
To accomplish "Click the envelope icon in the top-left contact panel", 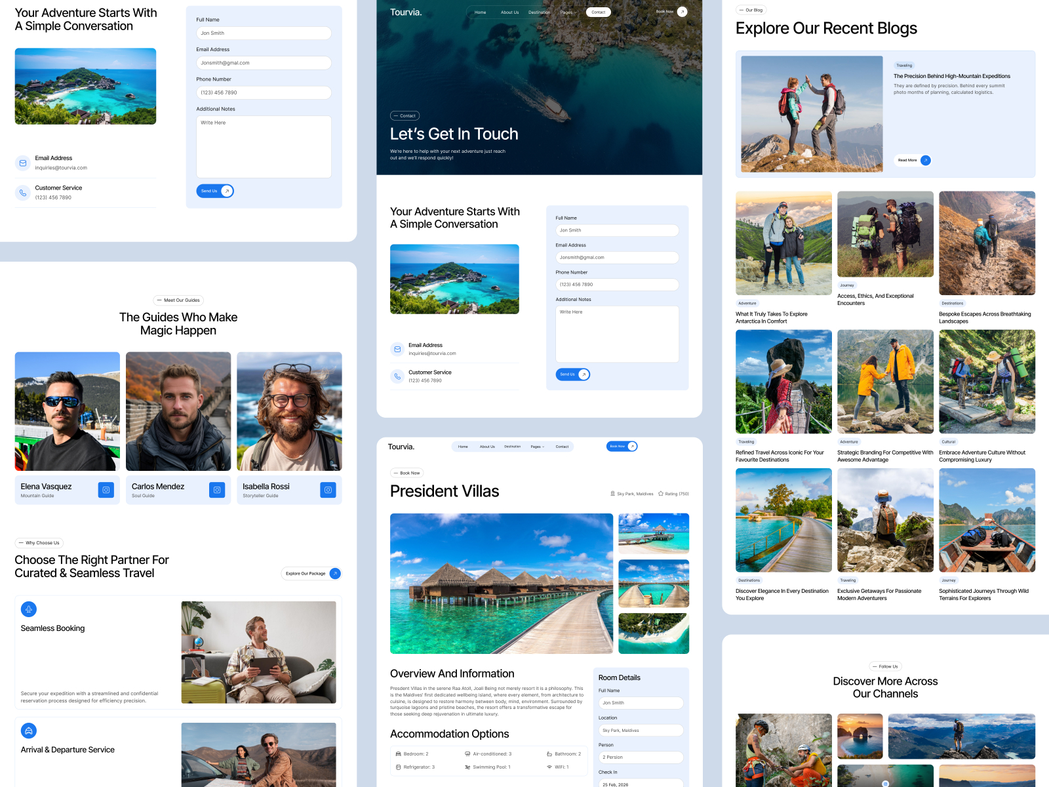I will [23, 163].
